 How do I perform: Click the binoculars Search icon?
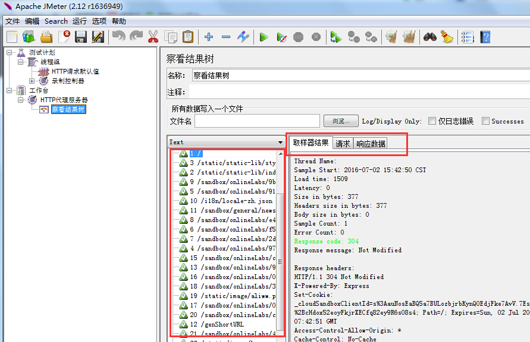[x=430, y=37]
